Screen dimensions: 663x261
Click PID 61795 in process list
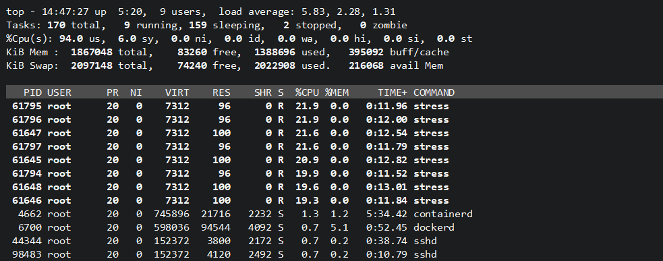27,106
